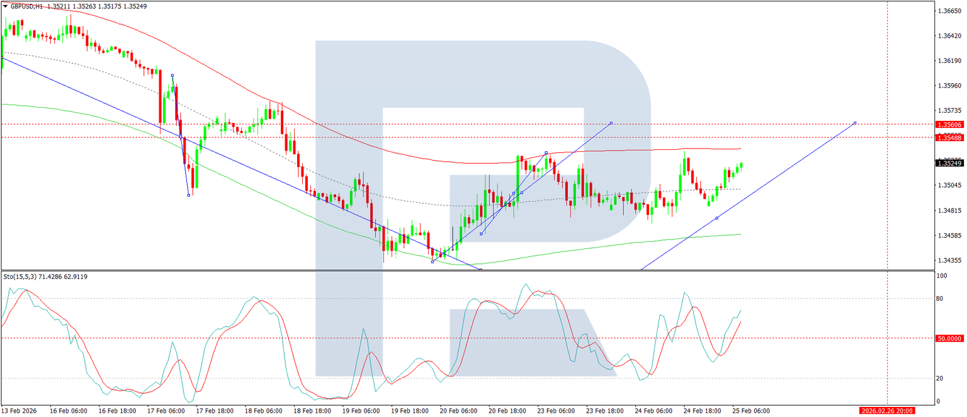Expand the GBPUSD,H1 symbol dropdown arrow
This screenshot has height=417, width=967.
[6, 5]
